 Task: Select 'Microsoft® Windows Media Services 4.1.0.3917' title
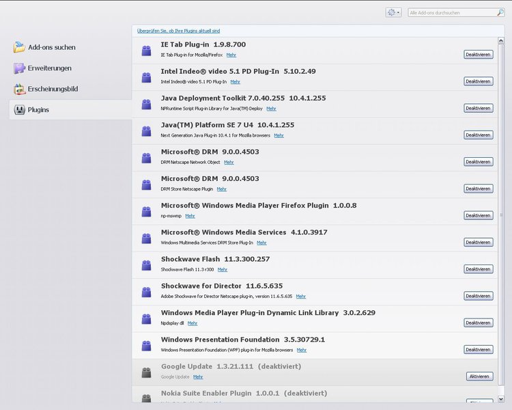tap(244, 232)
